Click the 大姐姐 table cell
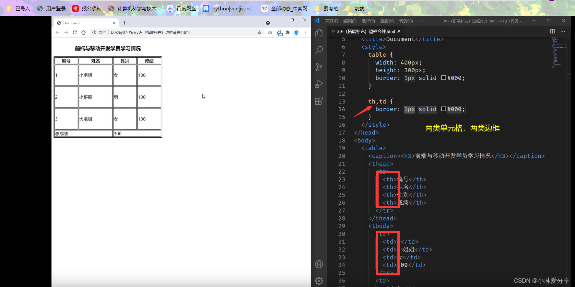 coord(96,119)
